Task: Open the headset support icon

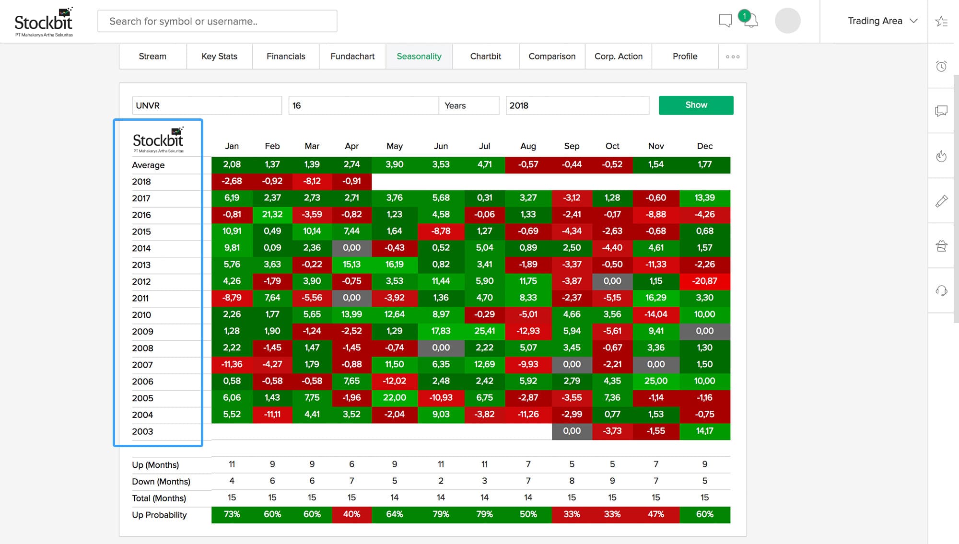Action: (941, 290)
